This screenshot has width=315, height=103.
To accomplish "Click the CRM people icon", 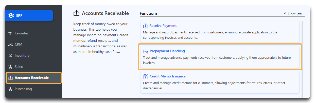I will point(10,44).
